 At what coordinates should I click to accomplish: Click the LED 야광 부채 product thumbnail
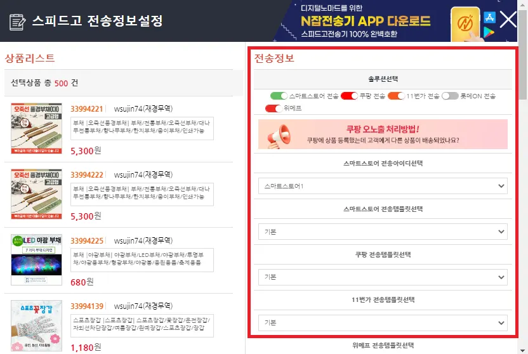coord(36,259)
